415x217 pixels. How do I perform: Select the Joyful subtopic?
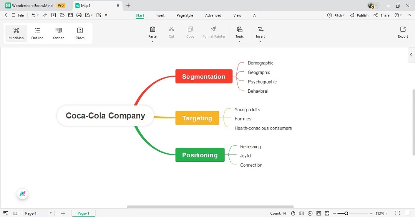[246, 156]
